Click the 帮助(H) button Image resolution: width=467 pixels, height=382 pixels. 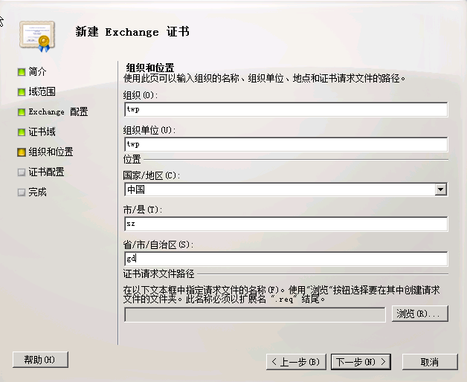coord(40,360)
